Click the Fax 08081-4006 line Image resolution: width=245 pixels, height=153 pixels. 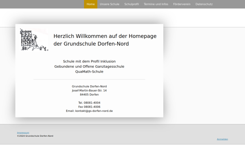pos(89,107)
